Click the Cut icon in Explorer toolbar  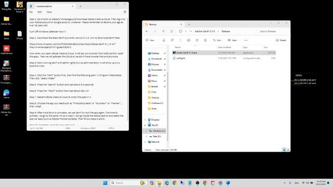click(x=164, y=40)
